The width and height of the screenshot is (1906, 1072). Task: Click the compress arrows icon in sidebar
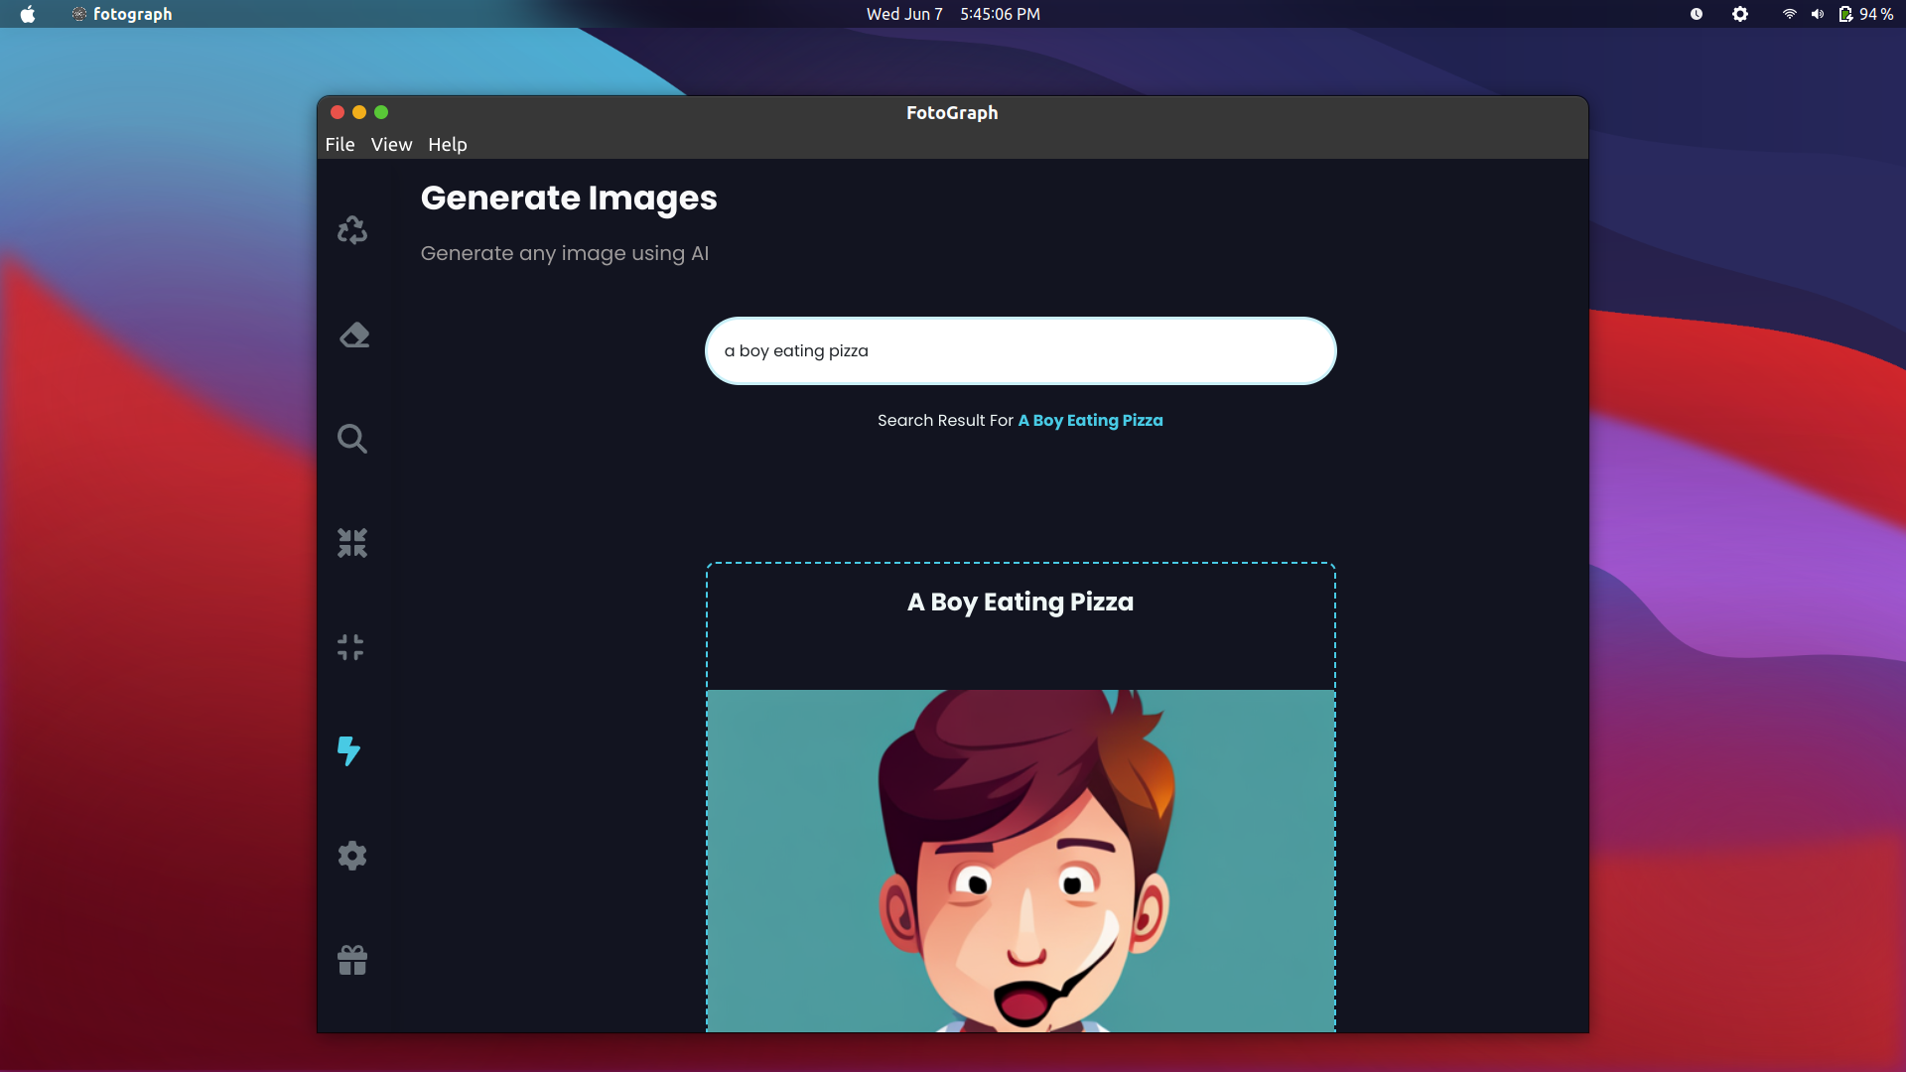[x=351, y=542]
